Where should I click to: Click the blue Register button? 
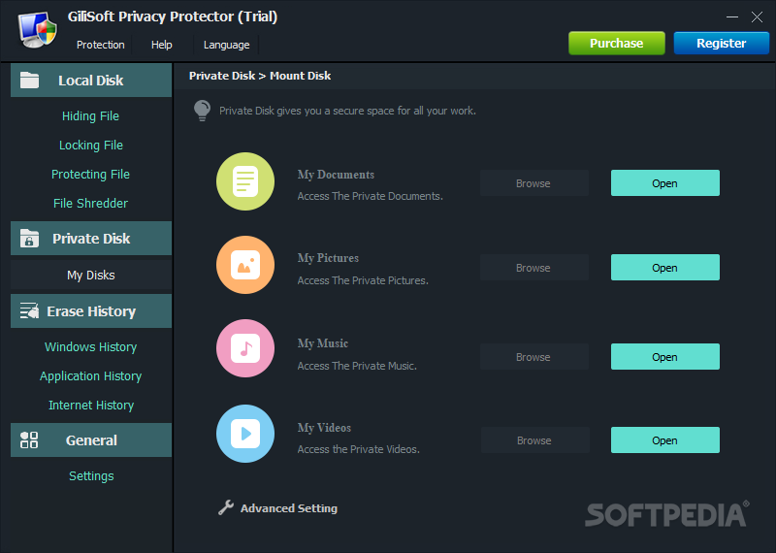pos(721,43)
